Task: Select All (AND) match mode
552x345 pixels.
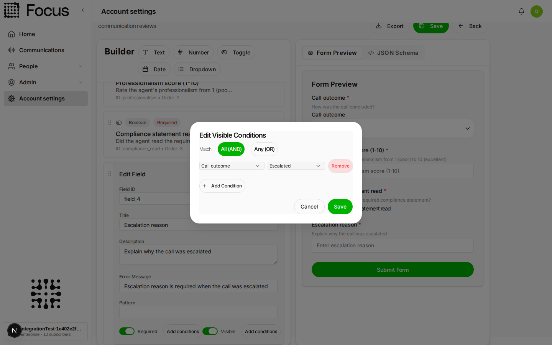Action: (x=231, y=149)
